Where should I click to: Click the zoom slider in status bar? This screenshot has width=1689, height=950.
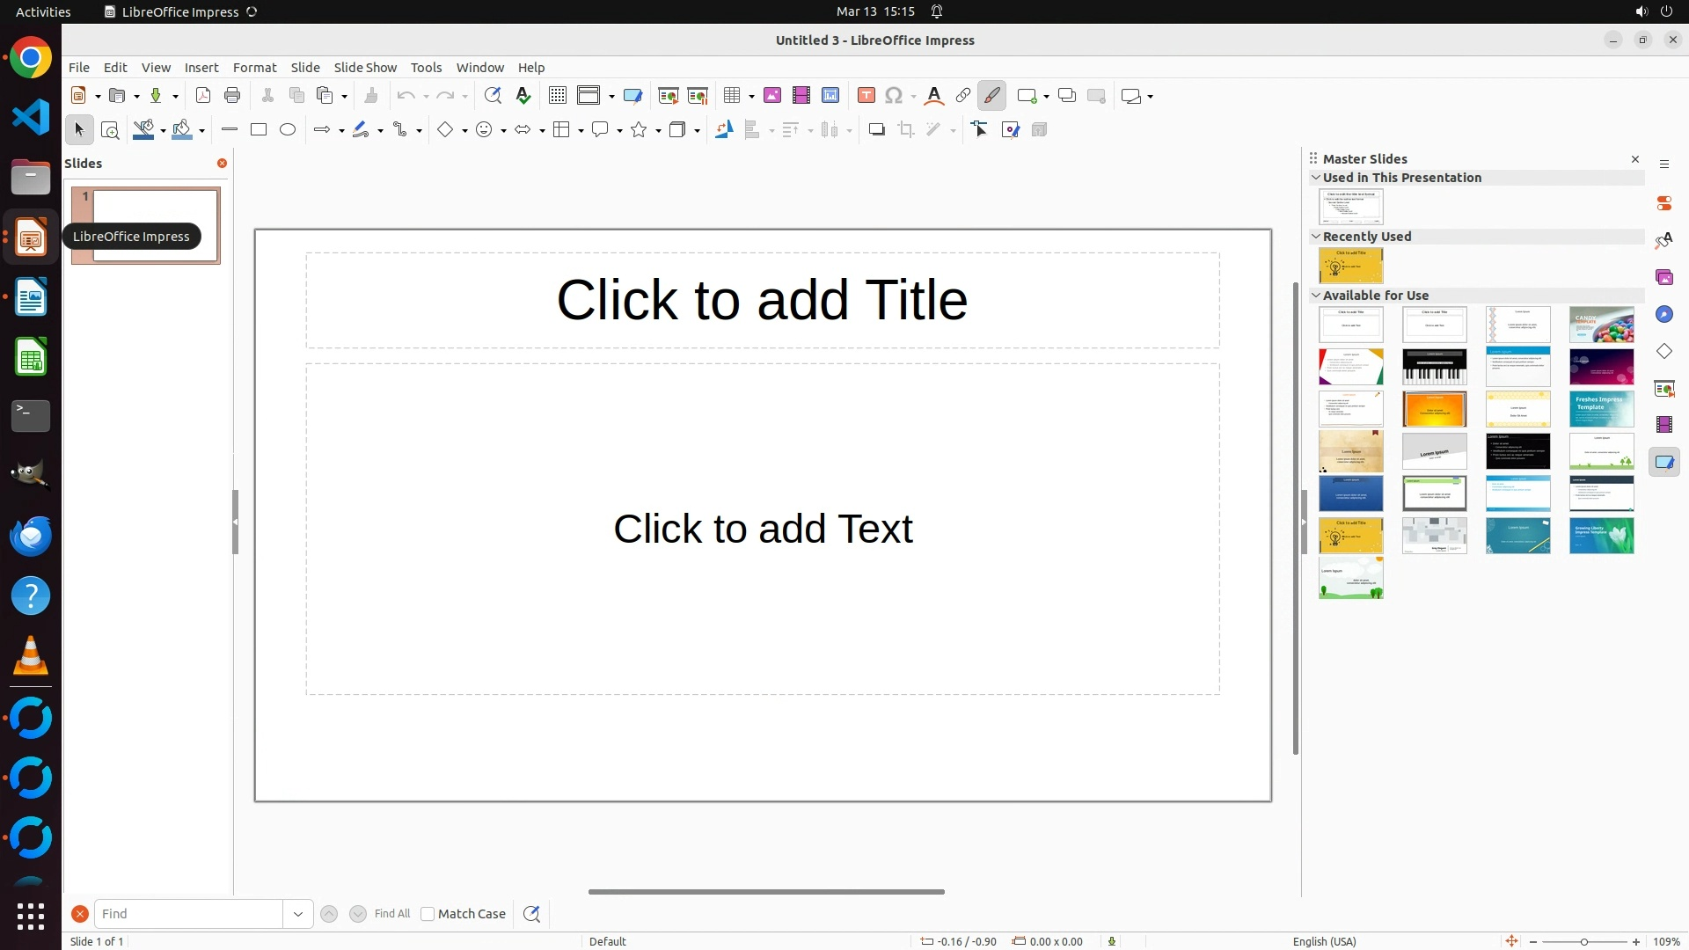coord(1584,941)
